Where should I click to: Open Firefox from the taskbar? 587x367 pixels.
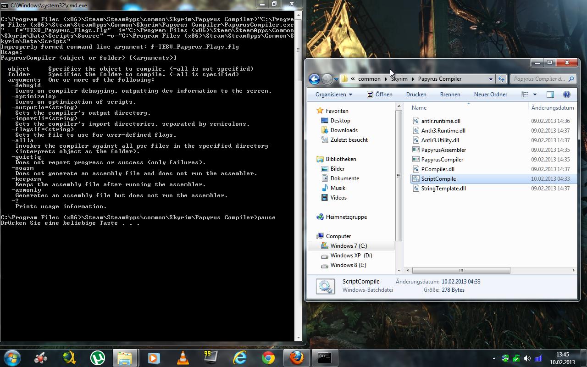(x=297, y=357)
